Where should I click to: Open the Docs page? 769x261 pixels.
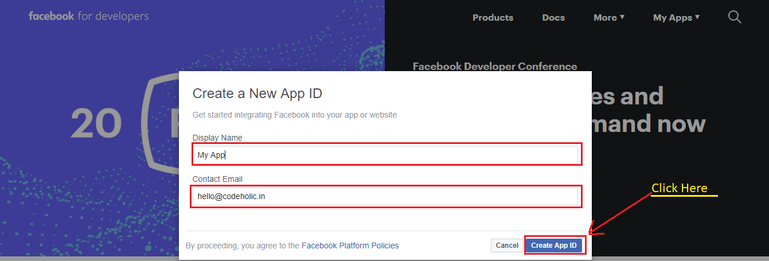[553, 18]
